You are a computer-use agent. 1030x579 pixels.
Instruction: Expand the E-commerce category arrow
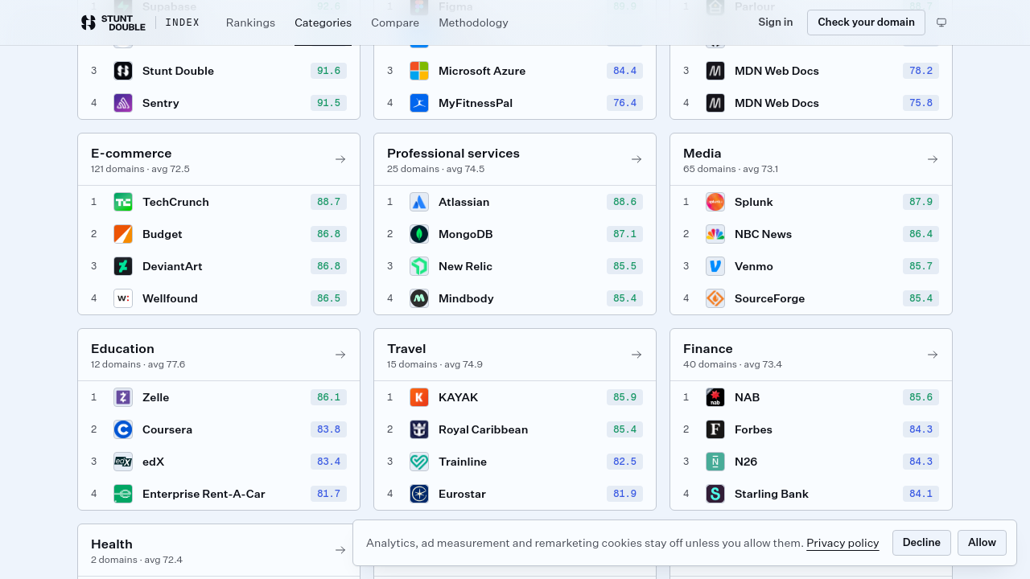[340, 159]
